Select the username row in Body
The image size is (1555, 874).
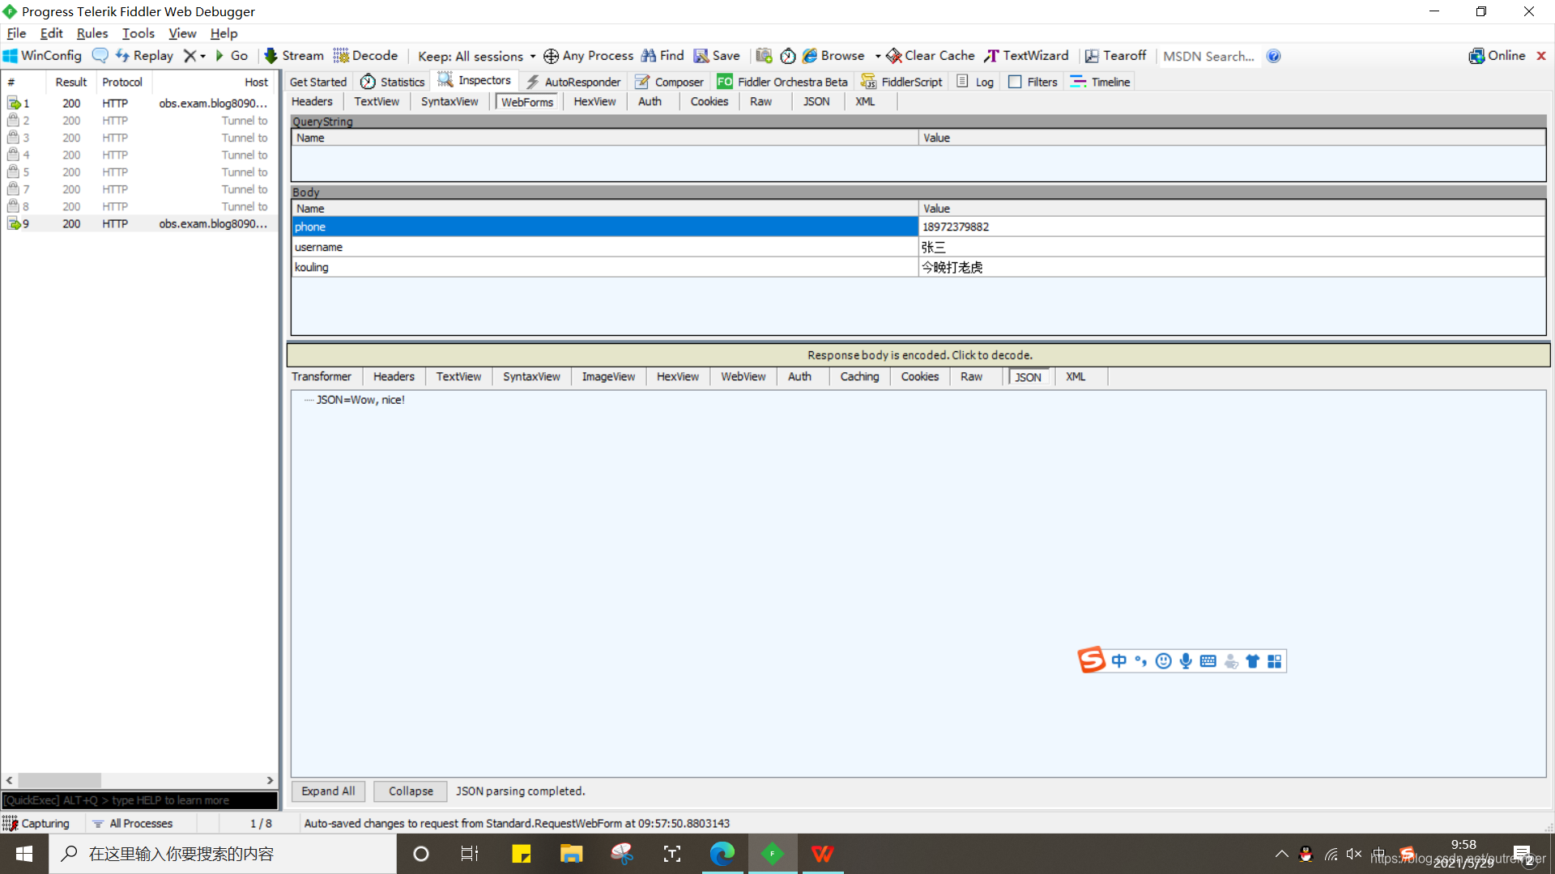tap(918, 247)
